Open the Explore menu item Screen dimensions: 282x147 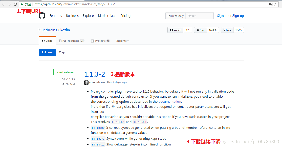(88, 16)
